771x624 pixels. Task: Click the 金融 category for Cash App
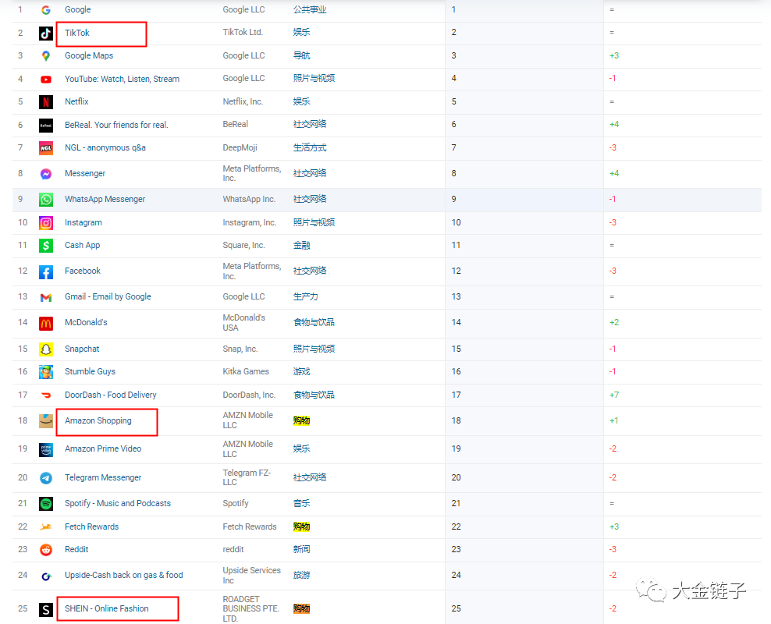(x=301, y=245)
